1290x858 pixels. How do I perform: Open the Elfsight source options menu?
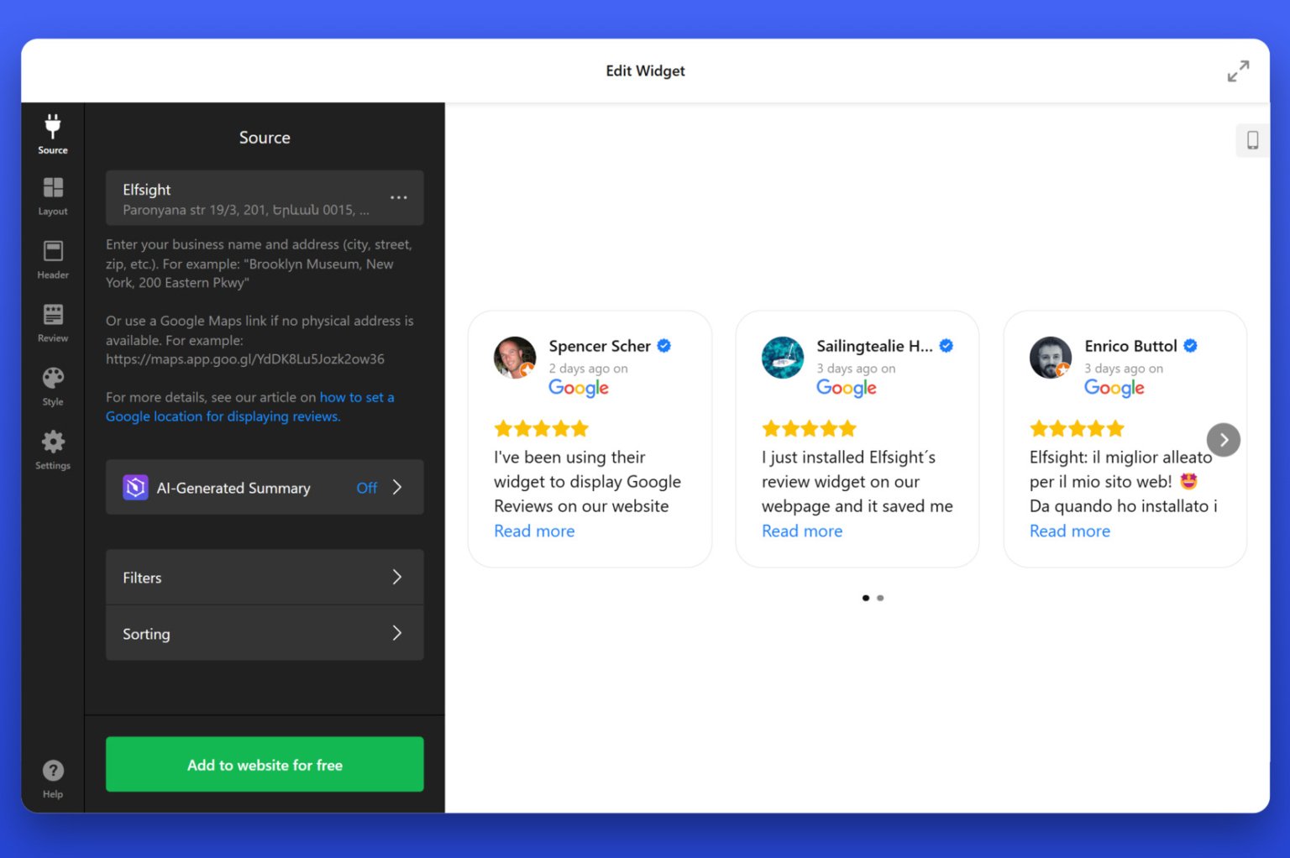point(398,197)
